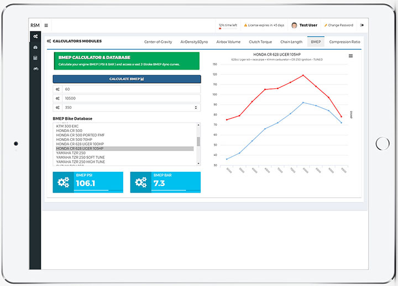Screen dimensions: 398x286
Task: Select KTM 300 EXC in bike database
Action: tap(124, 126)
